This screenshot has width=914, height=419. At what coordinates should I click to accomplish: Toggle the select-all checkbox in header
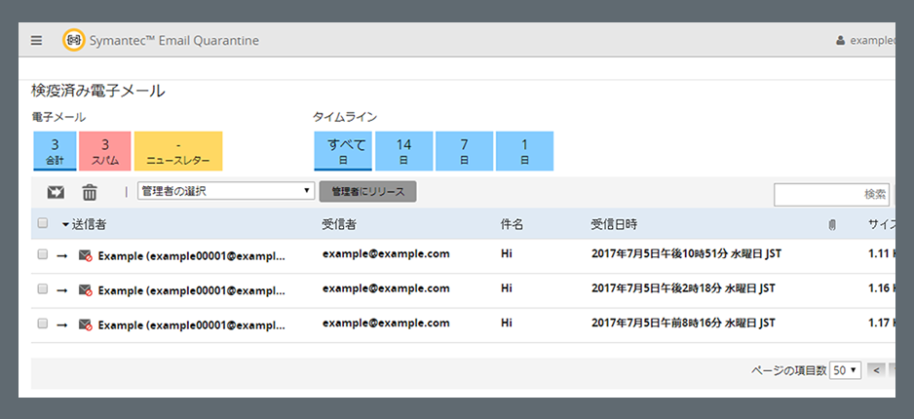43,222
